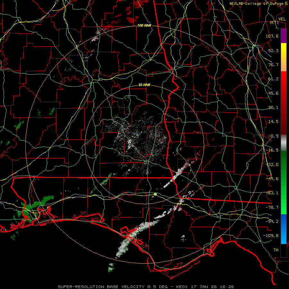Image resolution: width=289 pixels, height=289 pixels.
Task: Click the -109.8 velocity scale value
Action: click(271, 236)
